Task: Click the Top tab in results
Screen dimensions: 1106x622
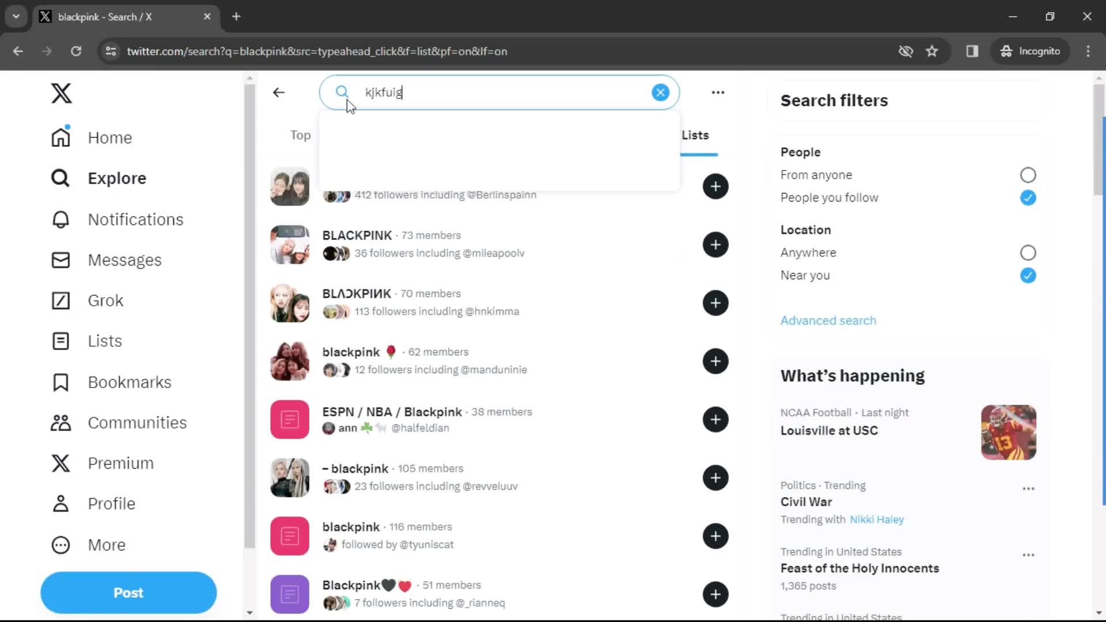Action: coord(300,135)
